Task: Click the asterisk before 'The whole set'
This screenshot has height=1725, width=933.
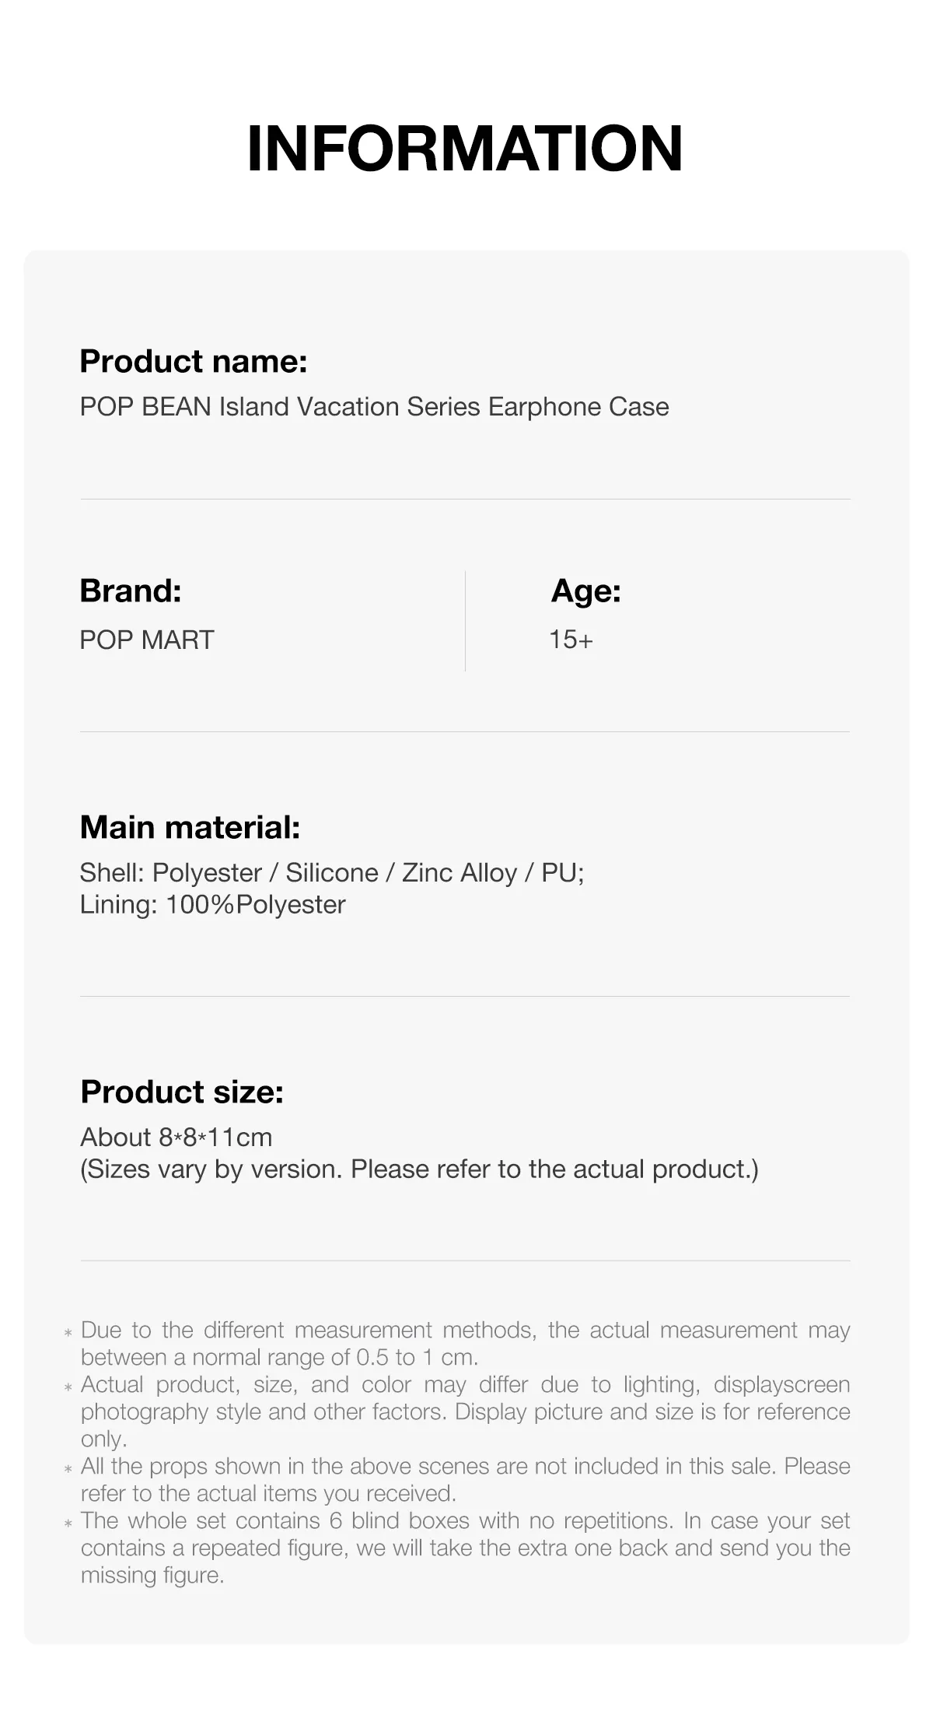Action: click(x=68, y=1523)
